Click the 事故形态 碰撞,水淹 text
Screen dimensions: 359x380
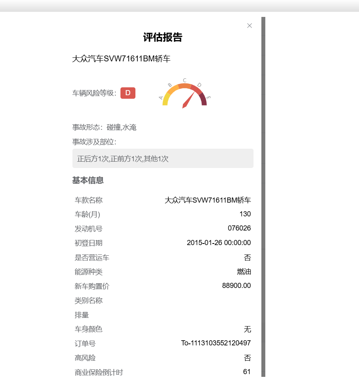coord(104,127)
